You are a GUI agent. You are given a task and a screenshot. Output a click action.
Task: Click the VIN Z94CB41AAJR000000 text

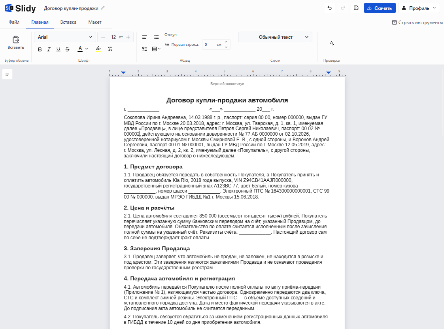(263, 180)
